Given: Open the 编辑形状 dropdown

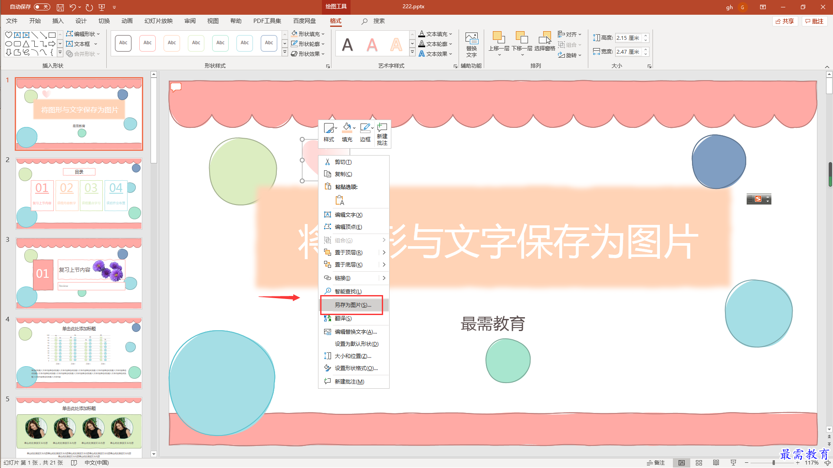Looking at the screenshot, I should pos(83,34).
